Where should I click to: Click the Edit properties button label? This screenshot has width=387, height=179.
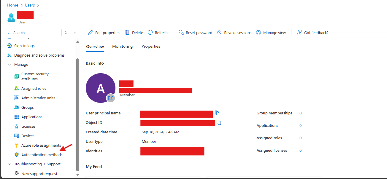pyautogui.click(x=108, y=33)
